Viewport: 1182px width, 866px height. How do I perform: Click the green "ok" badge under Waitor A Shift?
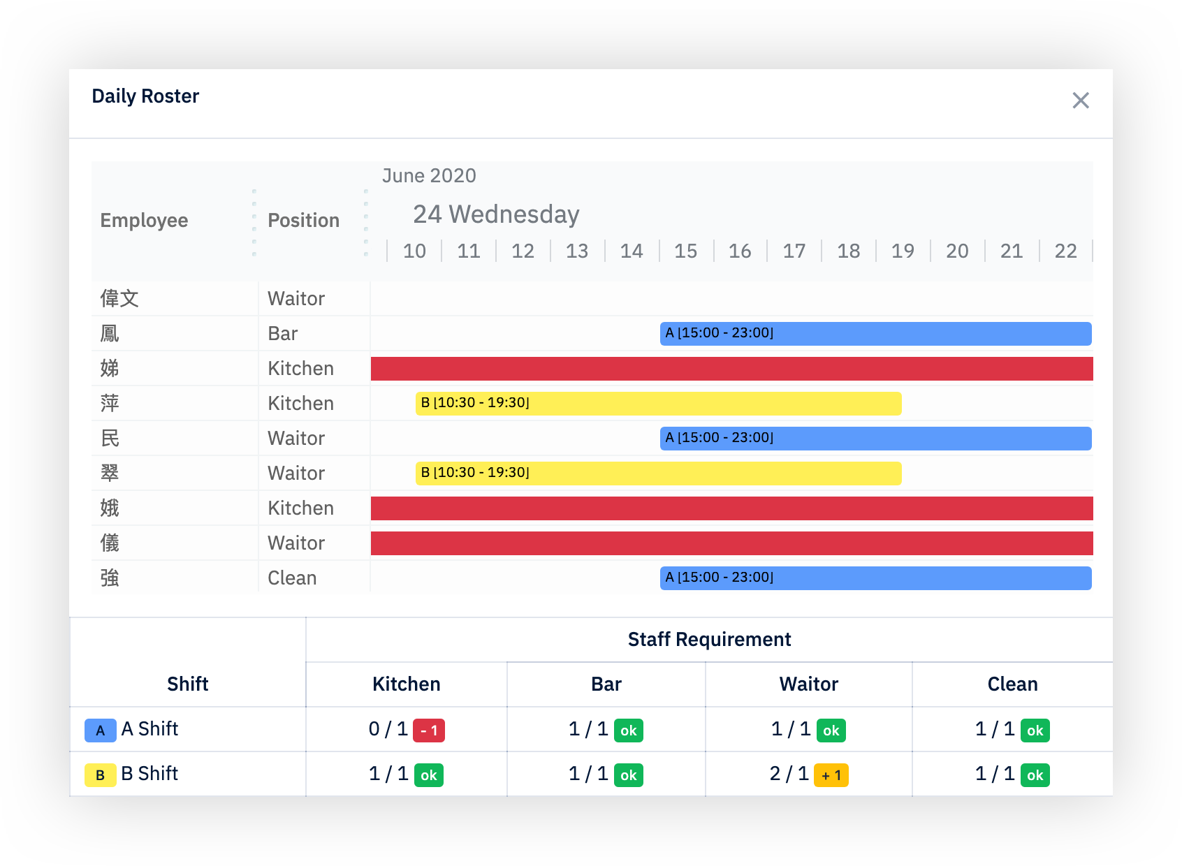831,730
